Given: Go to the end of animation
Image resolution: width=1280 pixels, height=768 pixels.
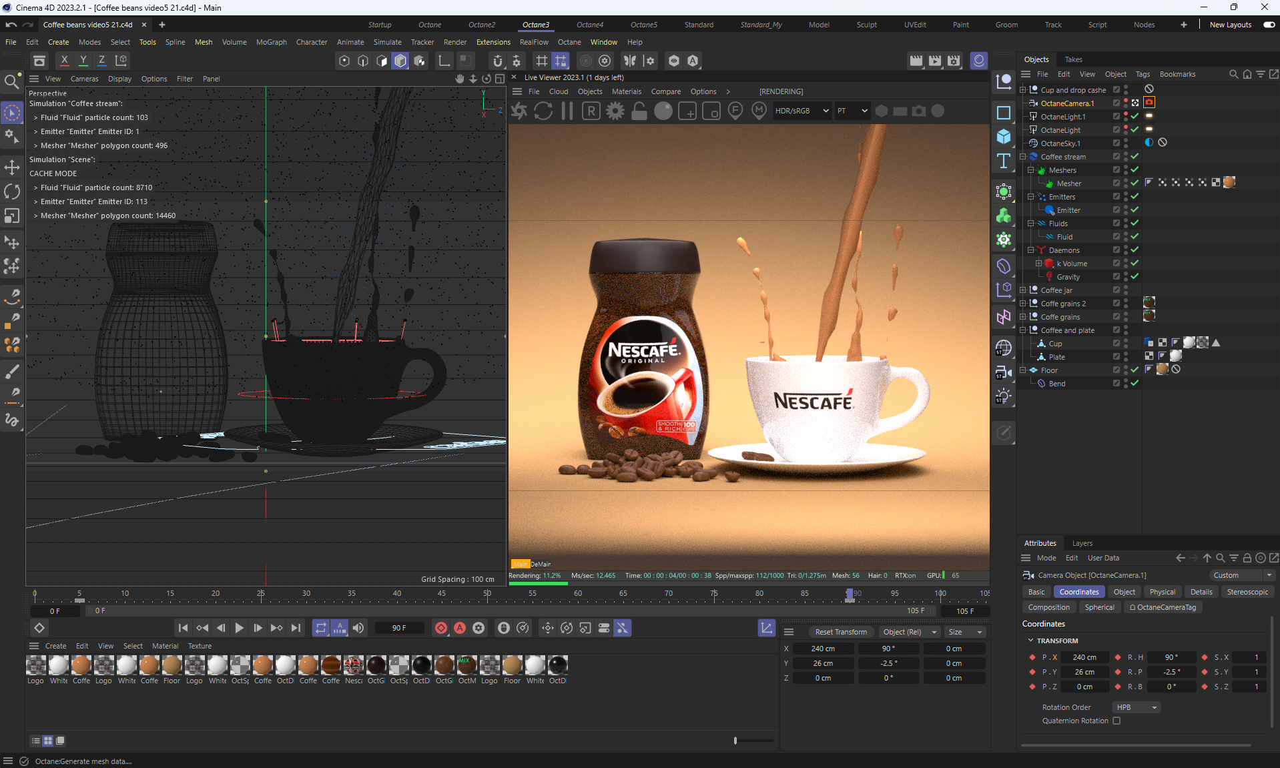Looking at the screenshot, I should coord(296,628).
